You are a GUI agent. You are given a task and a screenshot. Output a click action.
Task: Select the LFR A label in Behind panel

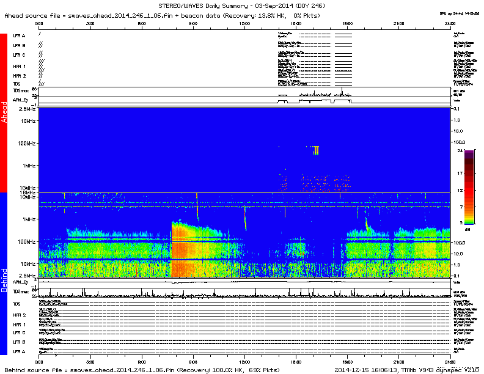pyautogui.click(x=19, y=351)
